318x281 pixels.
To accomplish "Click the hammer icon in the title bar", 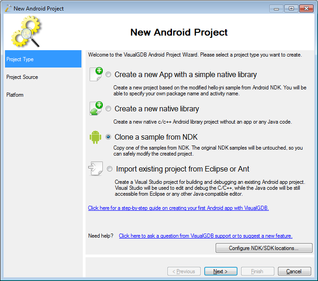I will coord(8,8).
